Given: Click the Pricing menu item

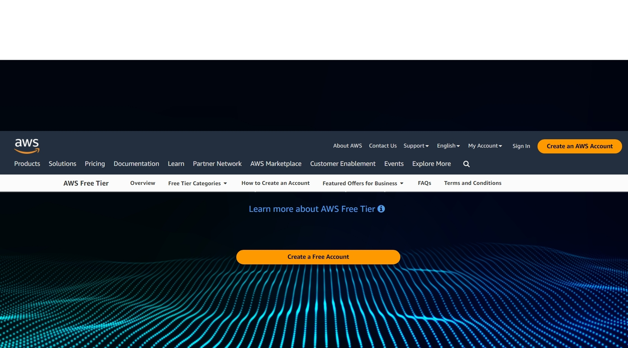Looking at the screenshot, I should pos(95,164).
